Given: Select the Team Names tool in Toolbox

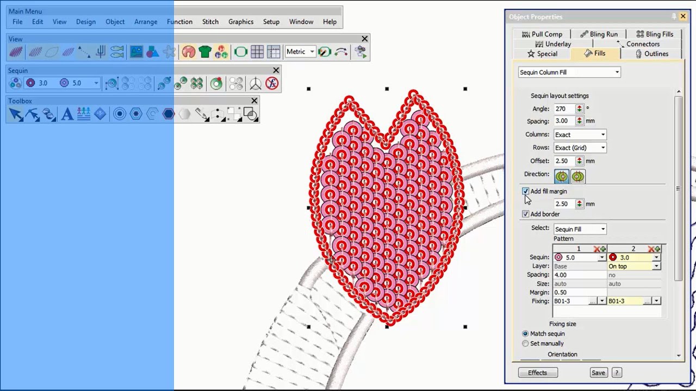Looking at the screenshot, I should [83, 114].
